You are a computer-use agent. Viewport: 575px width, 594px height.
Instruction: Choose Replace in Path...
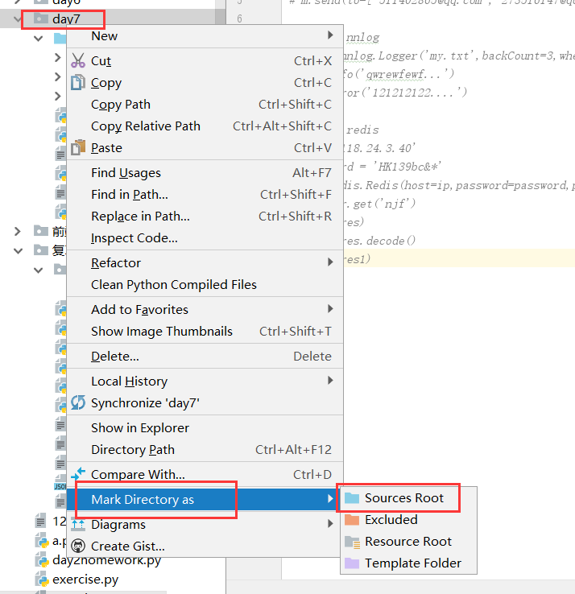pos(205,216)
